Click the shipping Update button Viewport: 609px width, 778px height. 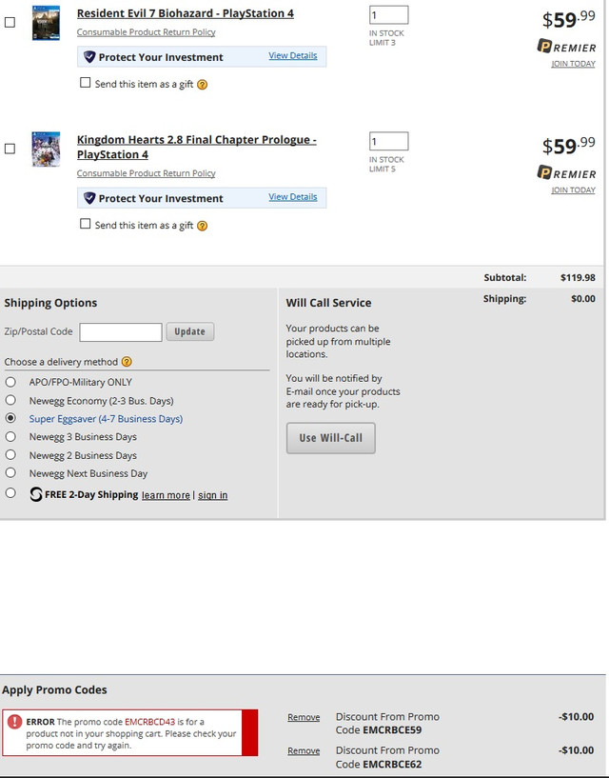(189, 331)
